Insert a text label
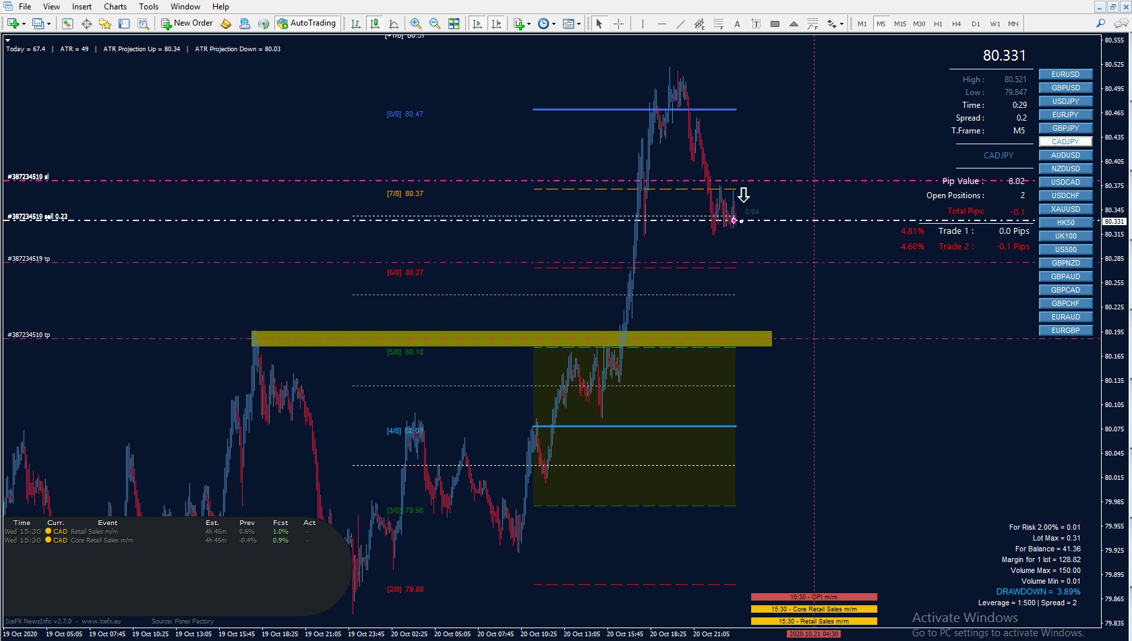The width and height of the screenshot is (1132, 641). 756,24
